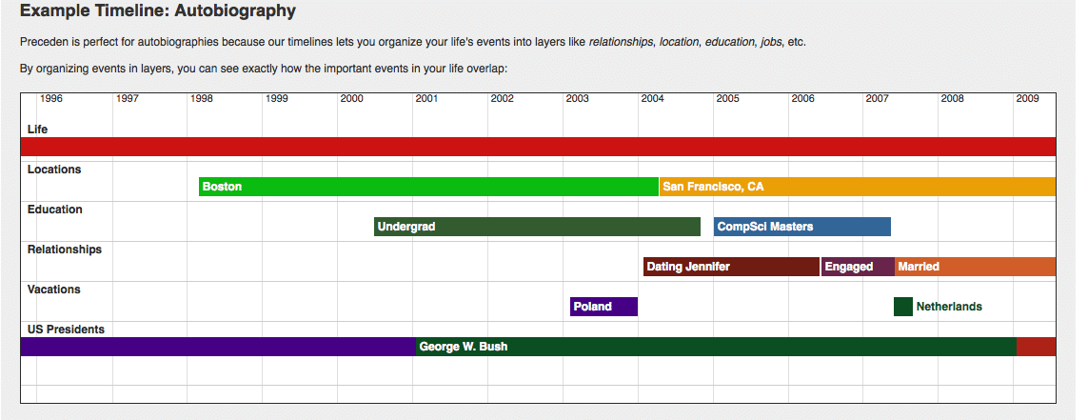This screenshot has height=420, width=1088.
Task: Open the Poland vacation event
Action: point(603,307)
